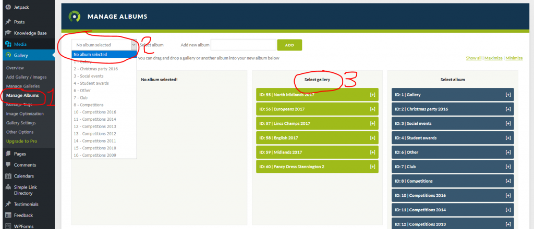
Task: Click the Pages icon in sidebar
Action: point(8,154)
